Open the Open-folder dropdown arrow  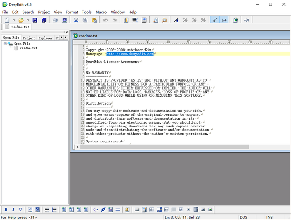28,20
